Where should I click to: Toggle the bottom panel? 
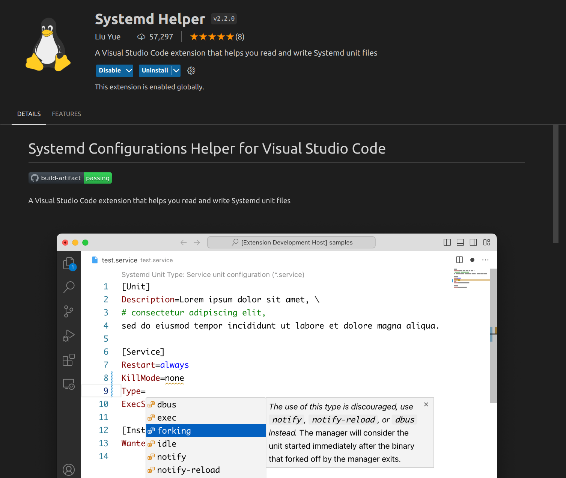[x=460, y=242]
